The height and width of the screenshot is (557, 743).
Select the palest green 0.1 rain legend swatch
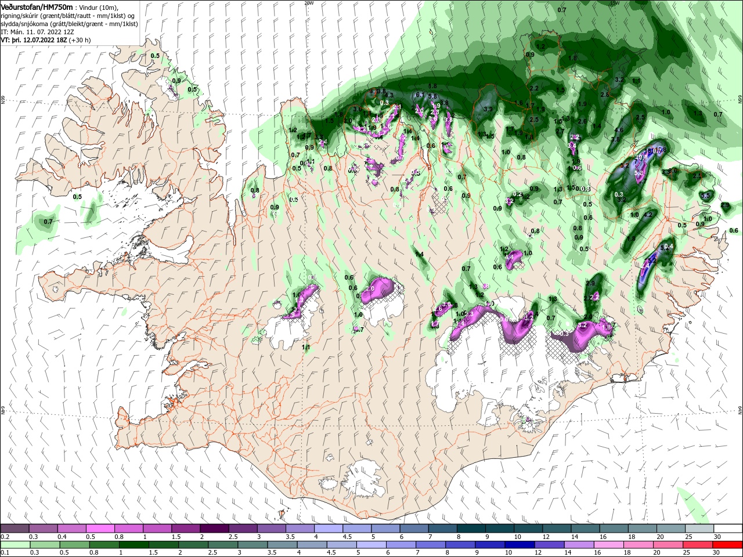[15, 545]
